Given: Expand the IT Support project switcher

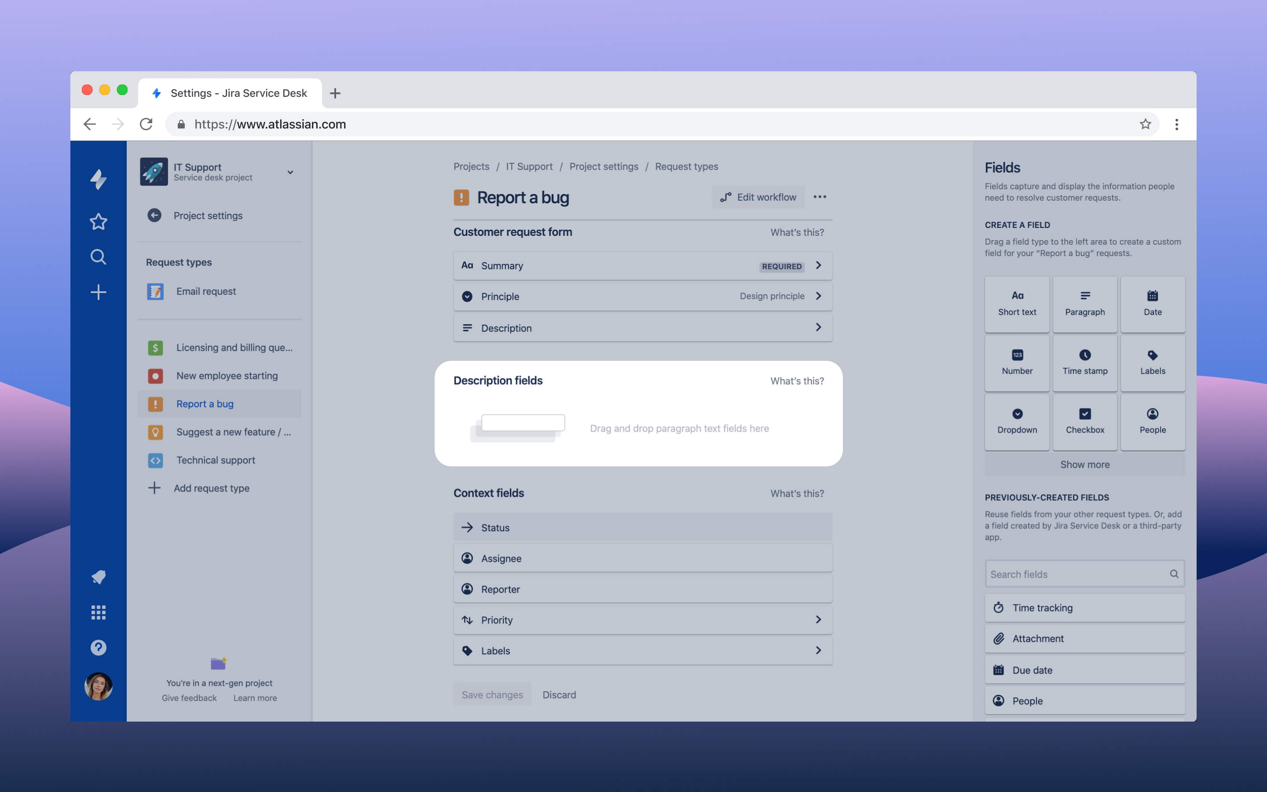Looking at the screenshot, I should (x=290, y=172).
